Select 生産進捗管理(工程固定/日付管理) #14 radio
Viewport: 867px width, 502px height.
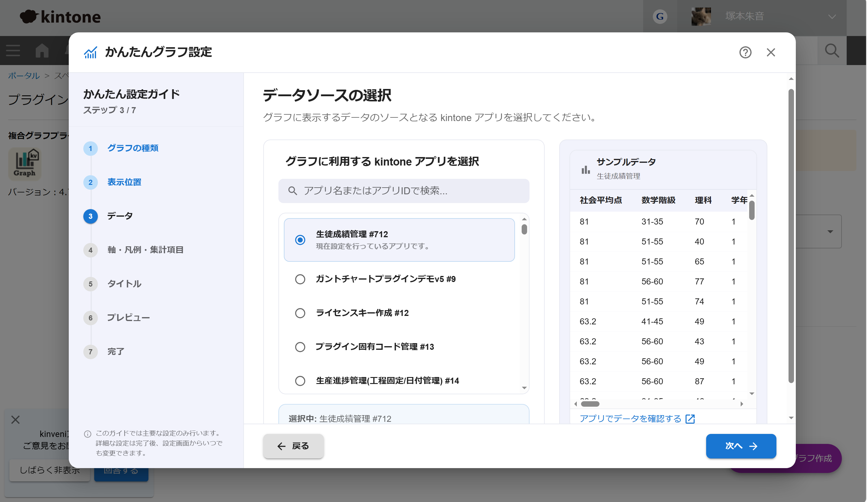[300, 381]
